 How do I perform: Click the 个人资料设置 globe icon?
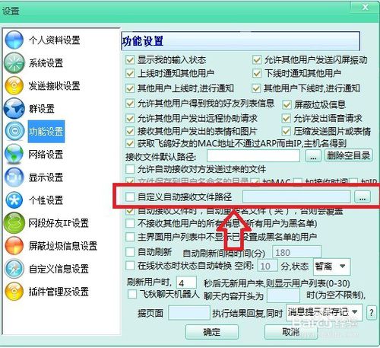(14, 40)
